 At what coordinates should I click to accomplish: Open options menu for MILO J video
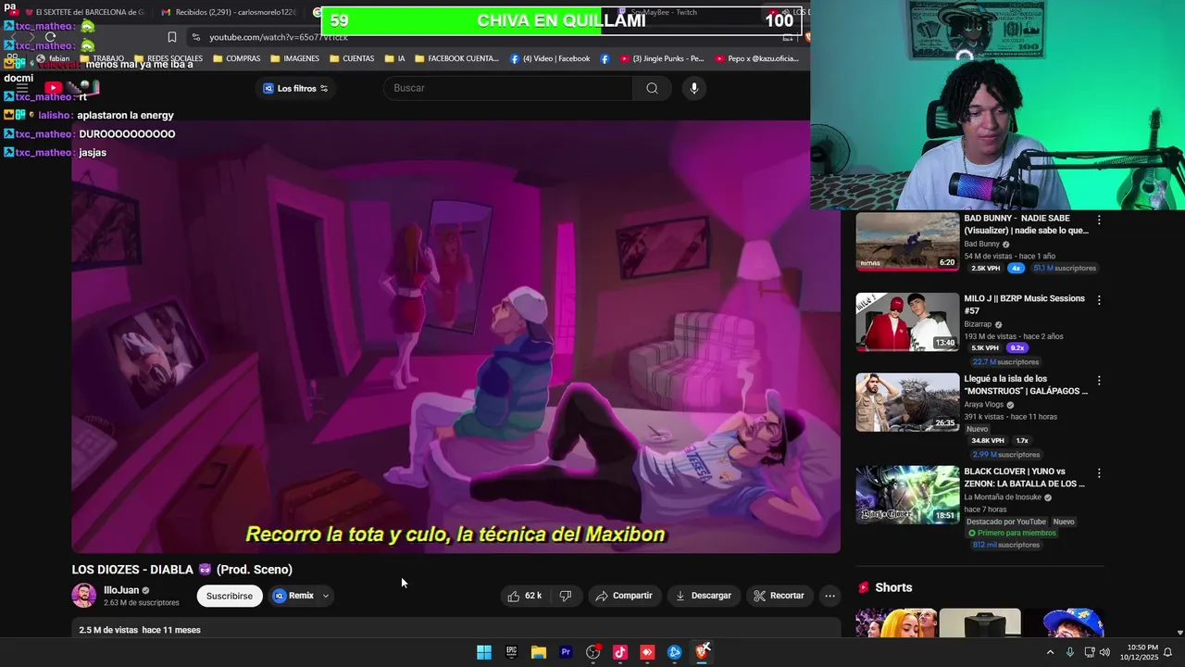tap(1099, 300)
